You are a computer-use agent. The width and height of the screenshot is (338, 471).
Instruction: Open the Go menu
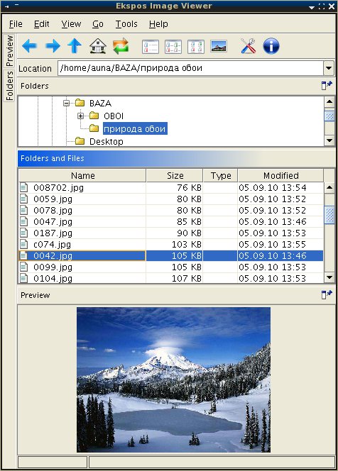pos(98,24)
